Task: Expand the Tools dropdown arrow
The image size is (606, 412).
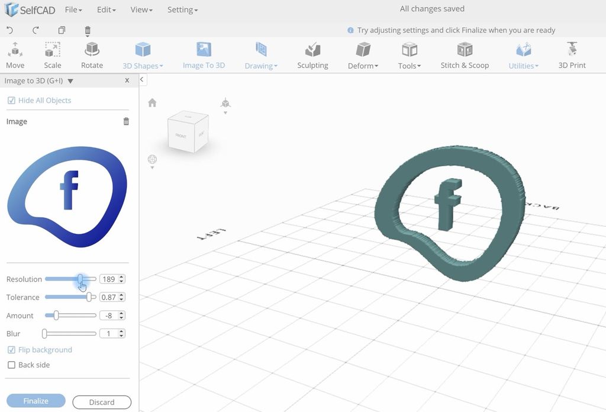Action: [x=418, y=66]
